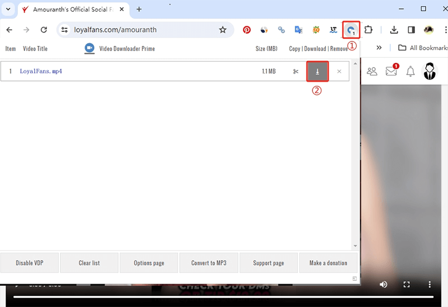Viewport: 448px width, 307px height.
Task: Open the Video Downloader Prime extension icon
Action: (351, 30)
